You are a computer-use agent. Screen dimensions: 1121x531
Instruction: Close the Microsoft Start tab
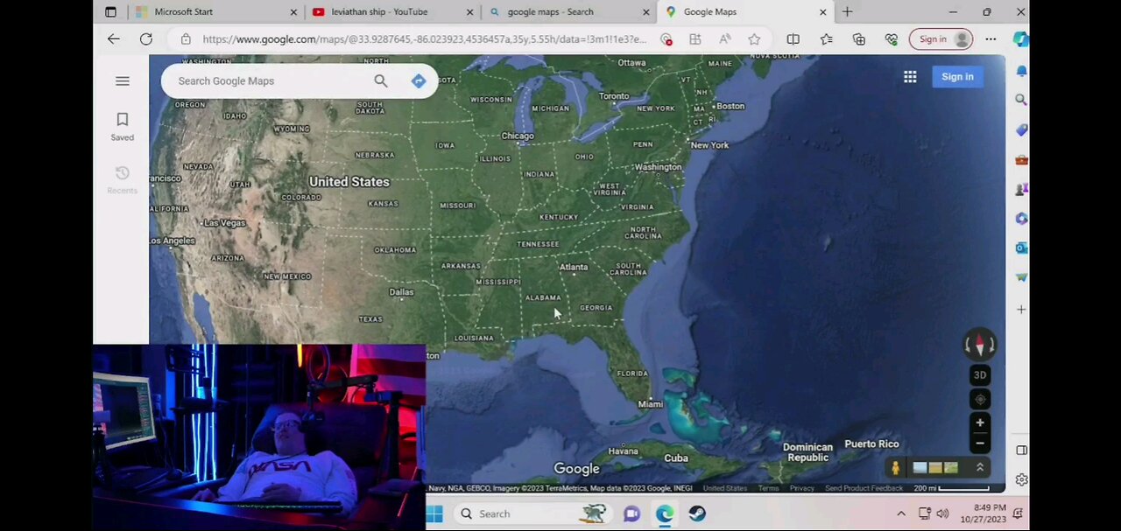click(x=293, y=11)
